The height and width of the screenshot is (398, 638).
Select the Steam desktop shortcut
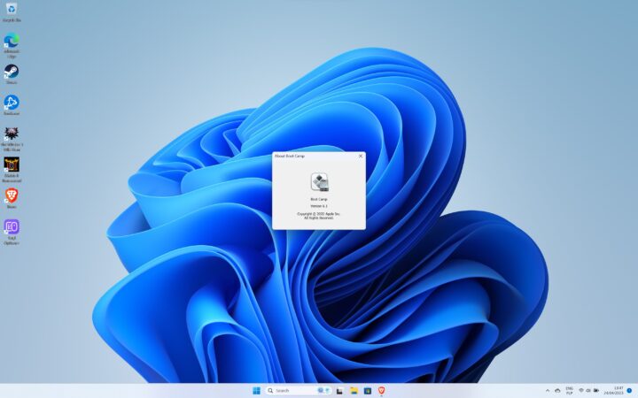click(x=12, y=74)
